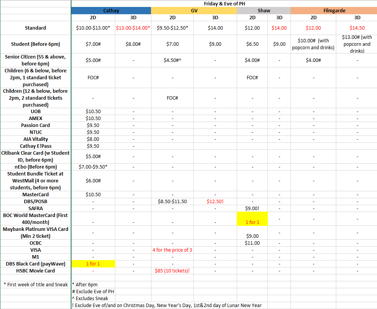This screenshot has height=309, width=377.
Task: Select the red "$85 (10 tickets)!" cell
Action: [172, 271]
